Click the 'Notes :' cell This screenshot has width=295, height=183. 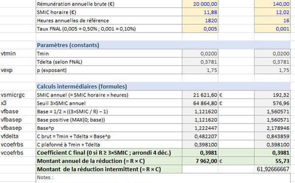coord(163,178)
